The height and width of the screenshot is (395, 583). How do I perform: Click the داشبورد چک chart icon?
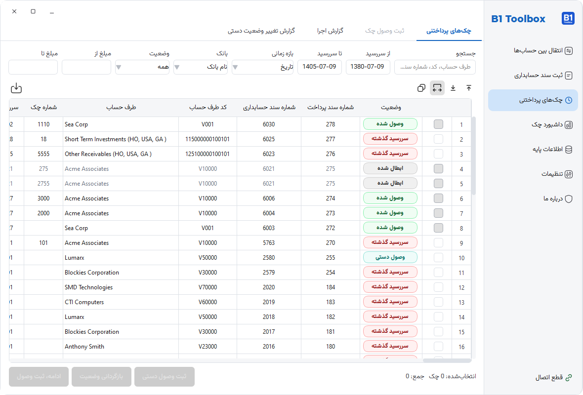569,125
